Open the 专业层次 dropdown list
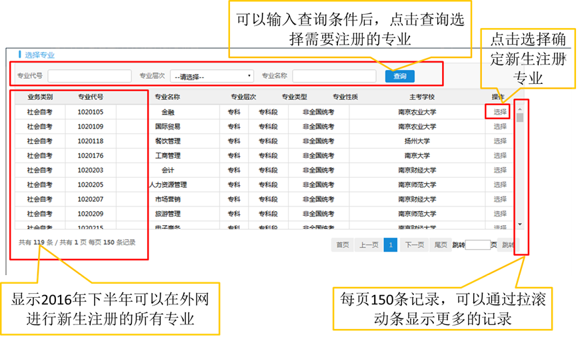This screenshot has width=578, height=339. (211, 77)
